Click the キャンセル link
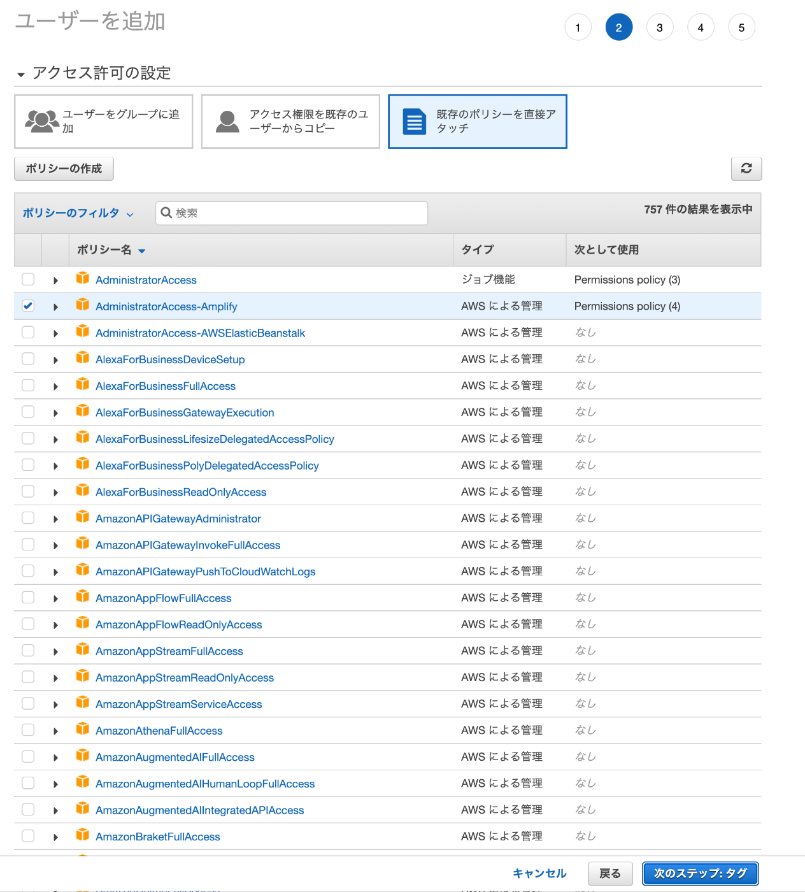805x892 pixels. point(539,874)
